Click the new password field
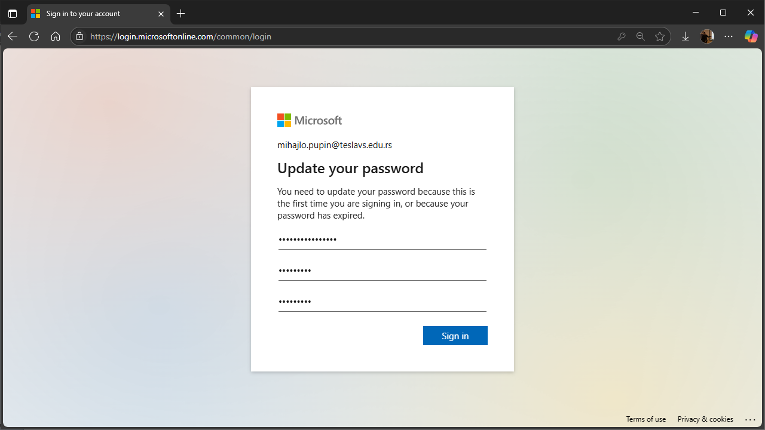Image resolution: width=765 pixels, height=430 pixels. pyautogui.click(x=382, y=271)
